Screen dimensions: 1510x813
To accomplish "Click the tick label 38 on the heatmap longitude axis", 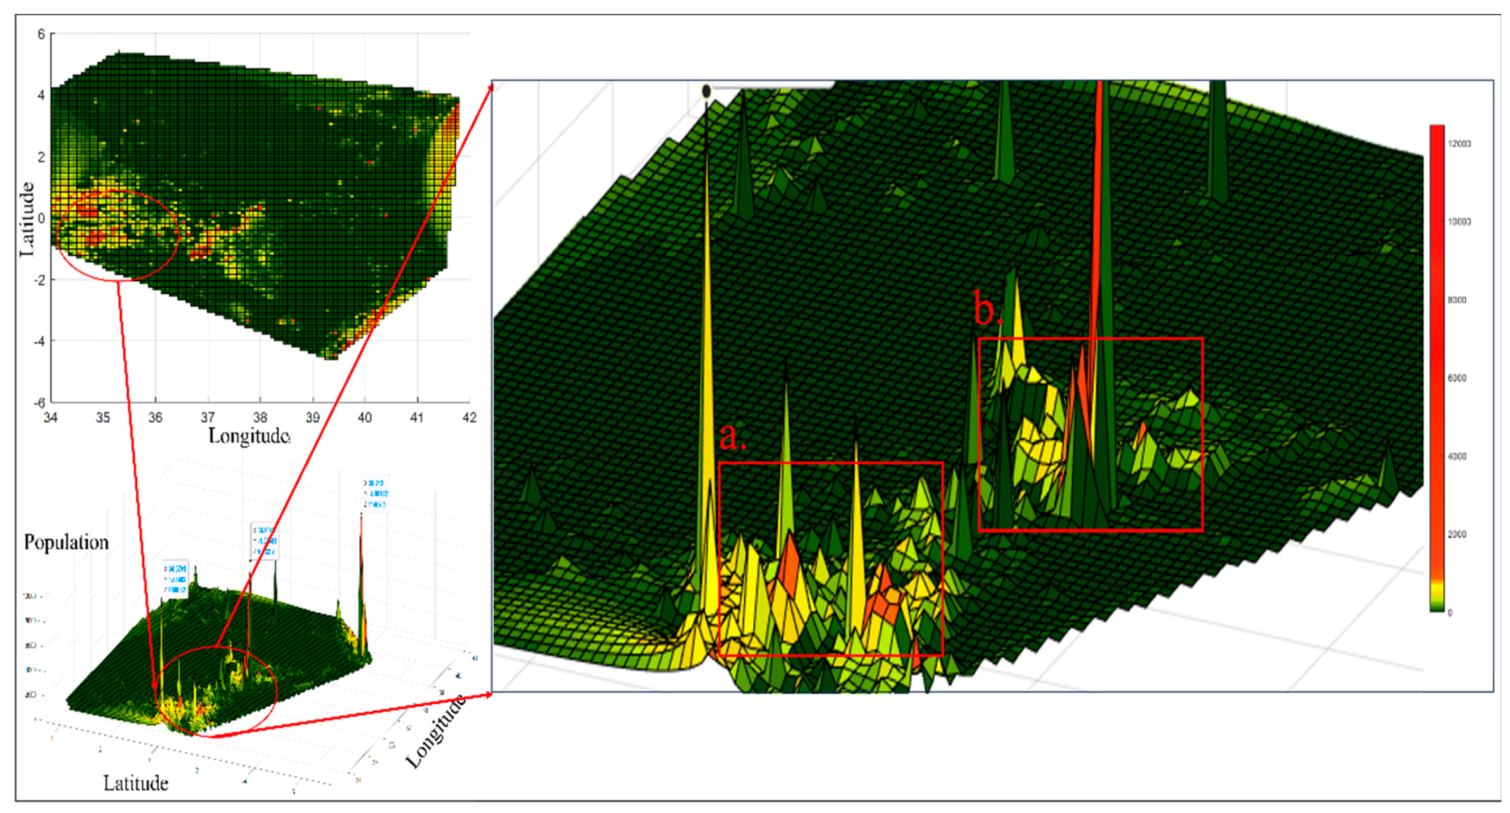I will tap(260, 418).
